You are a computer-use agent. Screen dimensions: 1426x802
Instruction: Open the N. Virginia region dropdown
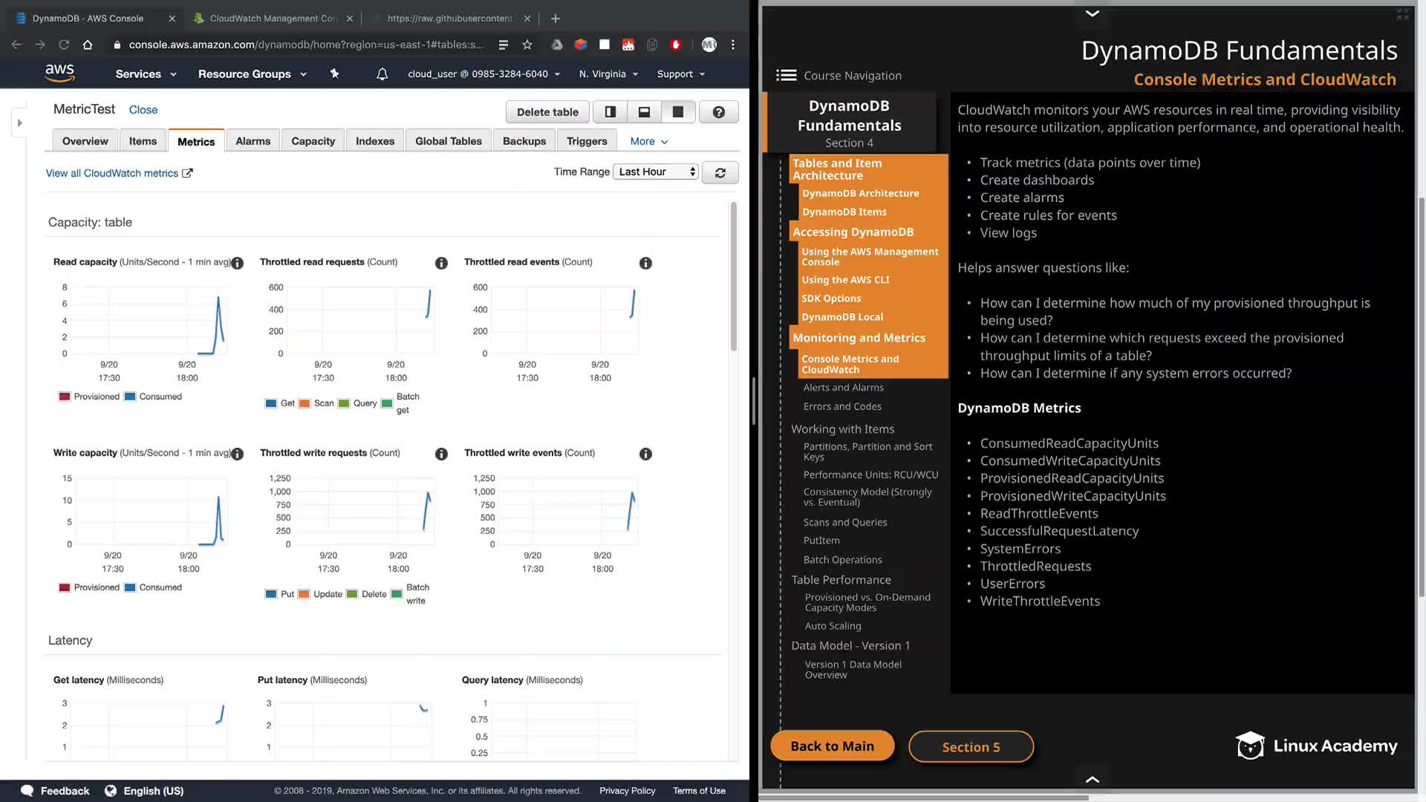pos(608,74)
